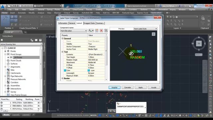Click the component draw order icon
This screenshot has width=213, height=120.
106,30
